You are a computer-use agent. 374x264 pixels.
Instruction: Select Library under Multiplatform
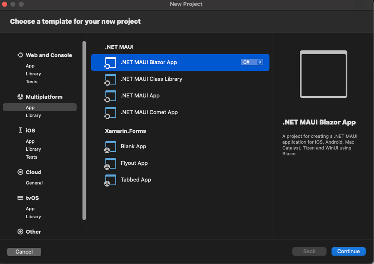click(x=33, y=115)
